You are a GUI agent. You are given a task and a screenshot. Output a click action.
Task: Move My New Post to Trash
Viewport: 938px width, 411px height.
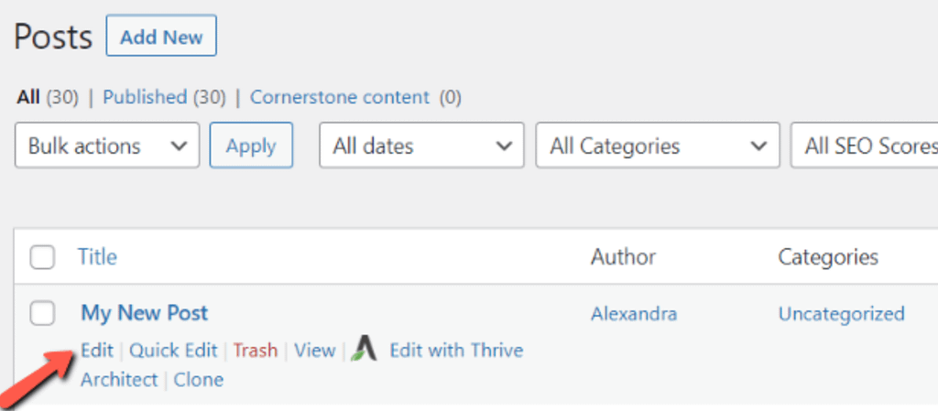tap(256, 350)
